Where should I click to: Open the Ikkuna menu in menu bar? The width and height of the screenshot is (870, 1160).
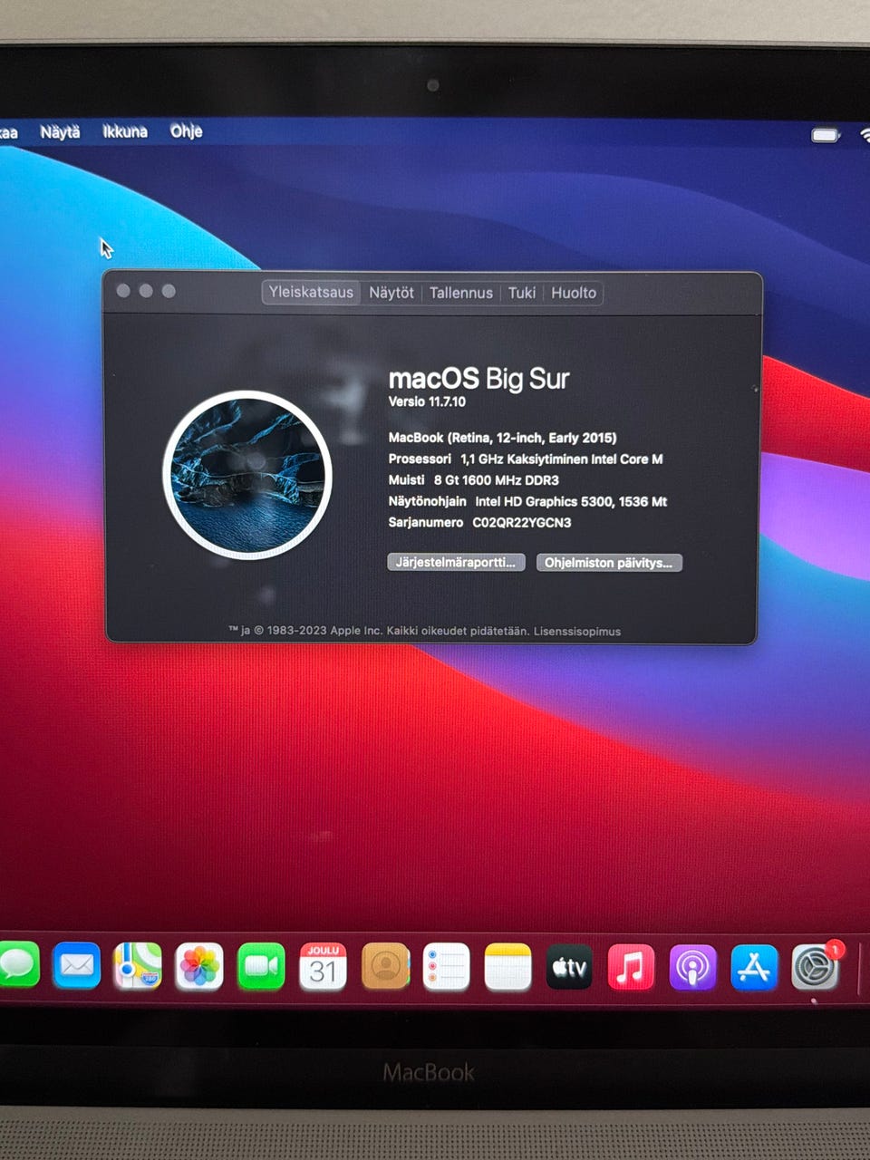point(125,131)
